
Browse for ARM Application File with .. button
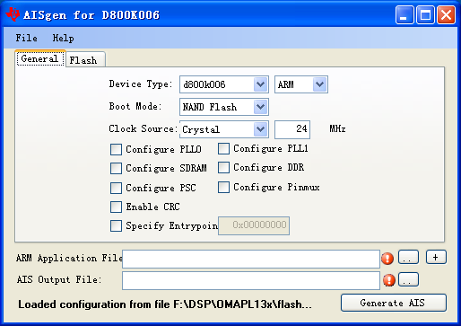[408, 257]
